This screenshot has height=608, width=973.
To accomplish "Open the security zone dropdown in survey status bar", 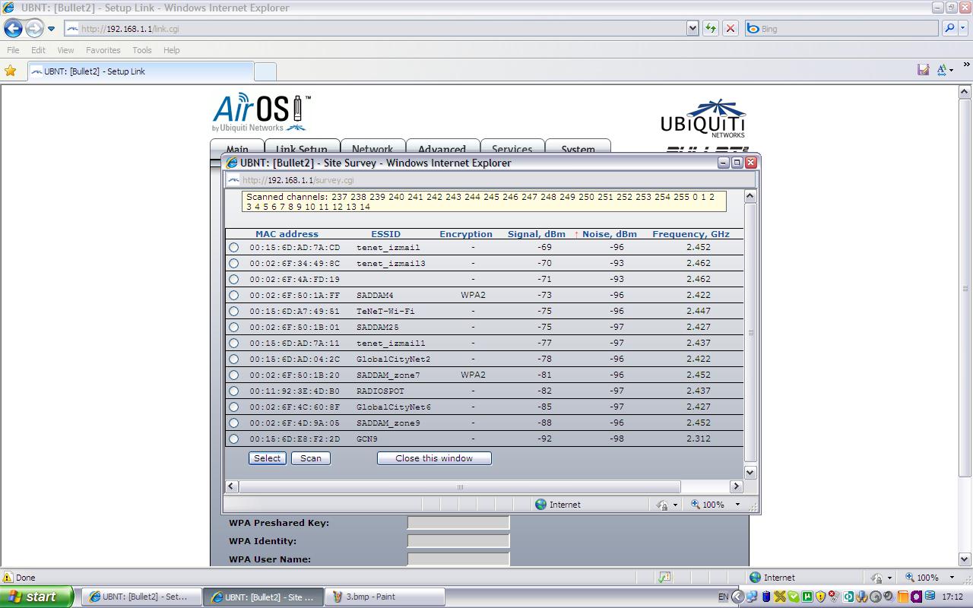I will coord(675,505).
